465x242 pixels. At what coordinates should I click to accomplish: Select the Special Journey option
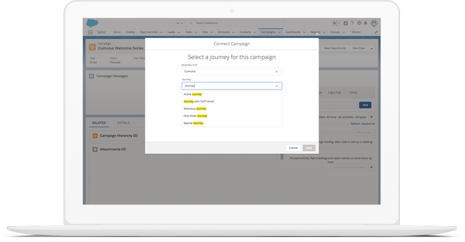232,123
